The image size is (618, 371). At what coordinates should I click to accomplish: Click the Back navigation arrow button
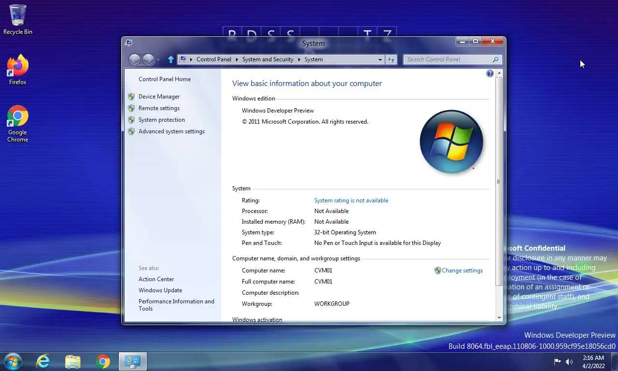[135, 59]
